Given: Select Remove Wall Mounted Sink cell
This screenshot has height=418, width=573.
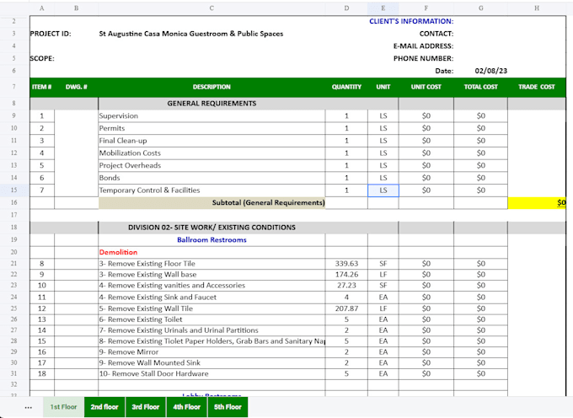Looking at the screenshot, I should 212,363.
